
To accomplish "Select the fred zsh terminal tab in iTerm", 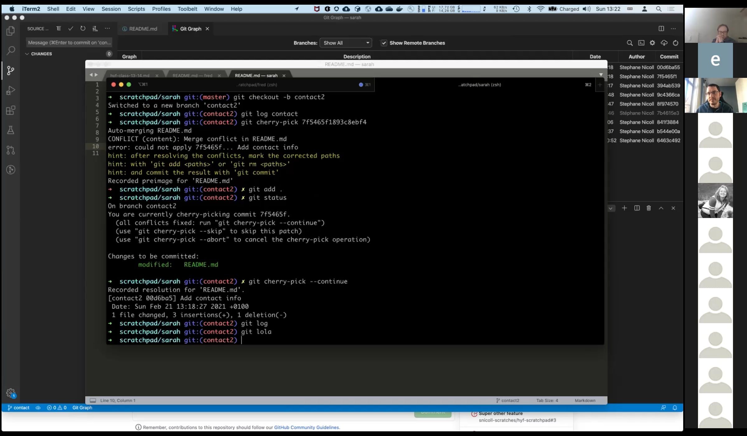I will pyautogui.click(x=257, y=85).
